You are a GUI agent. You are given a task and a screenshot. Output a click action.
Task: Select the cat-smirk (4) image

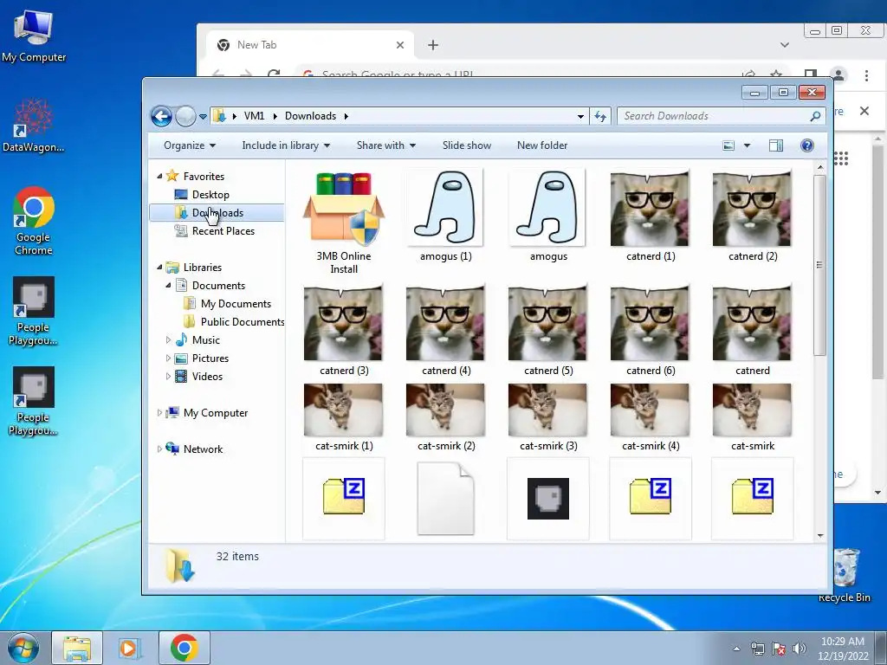(650, 417)
